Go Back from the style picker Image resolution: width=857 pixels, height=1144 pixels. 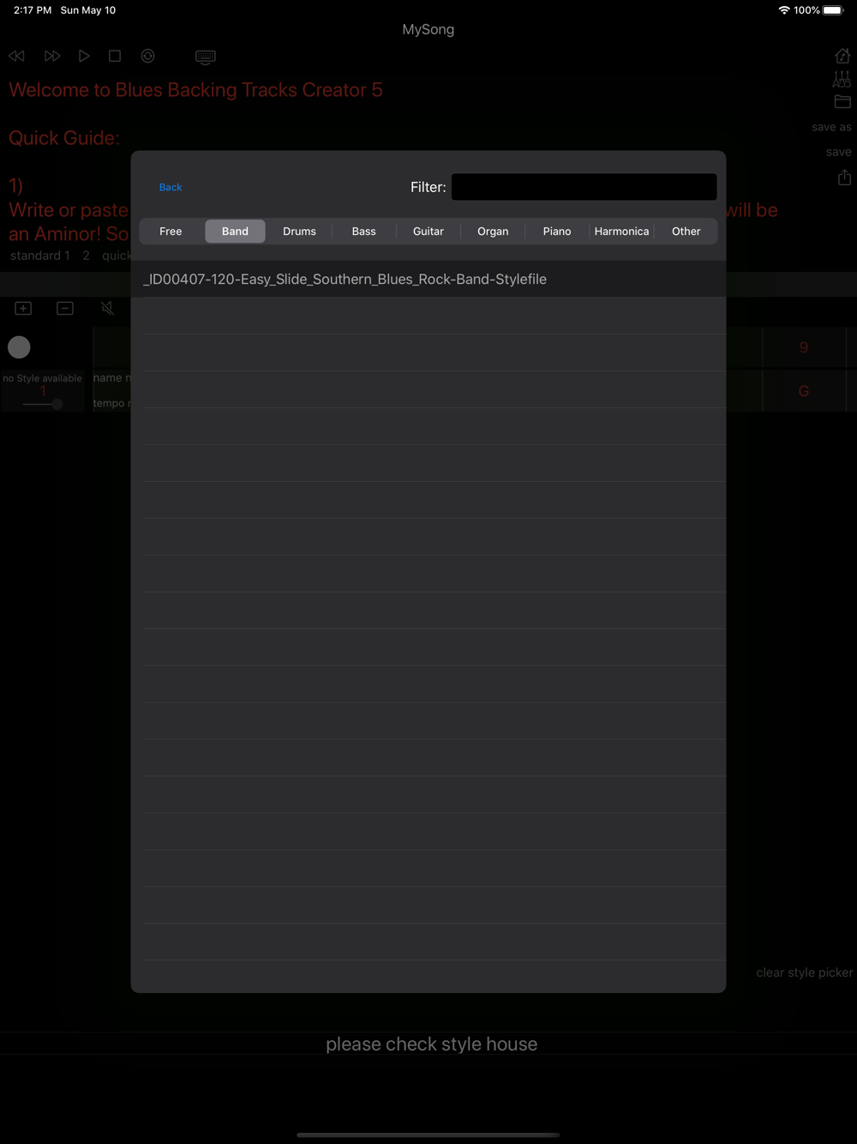(x=171, y=187)
